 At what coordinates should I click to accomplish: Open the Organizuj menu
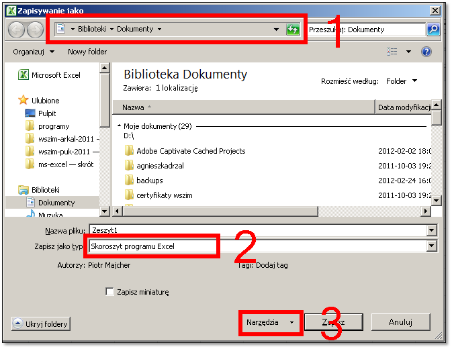32,52
